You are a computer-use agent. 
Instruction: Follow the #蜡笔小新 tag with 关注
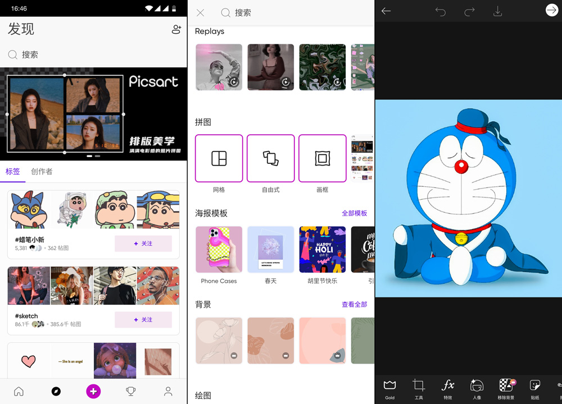click(x=143, y=244)
